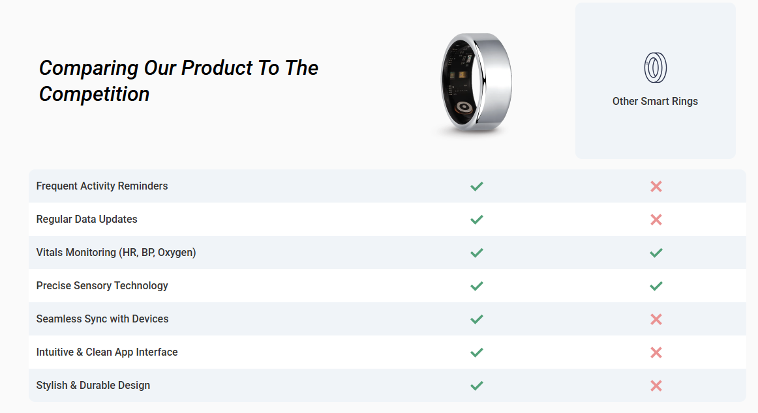Click the Other Smart Rings column heading

tap(655, 102)
